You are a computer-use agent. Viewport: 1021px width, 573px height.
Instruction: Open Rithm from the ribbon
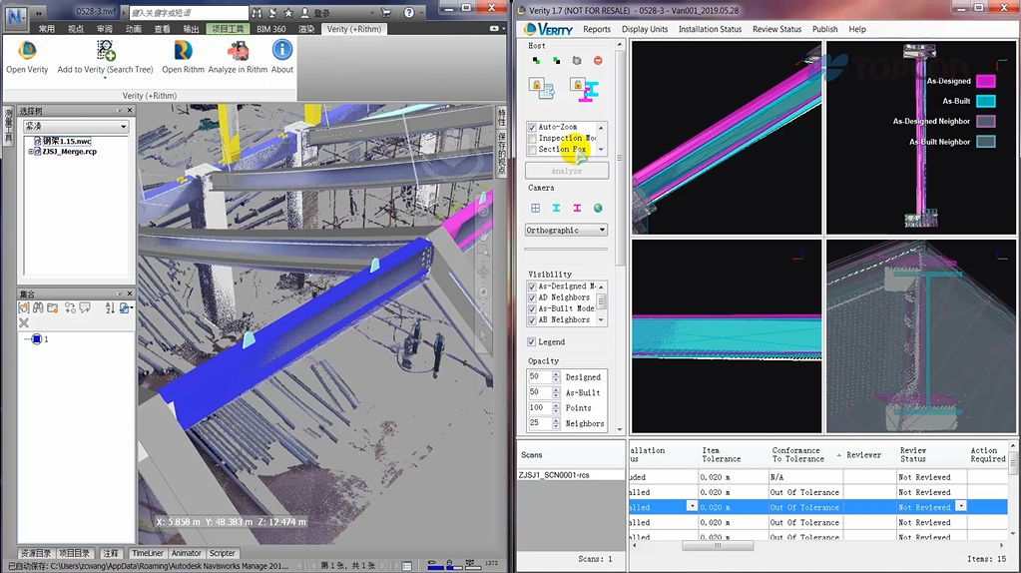tap(183, 57)
